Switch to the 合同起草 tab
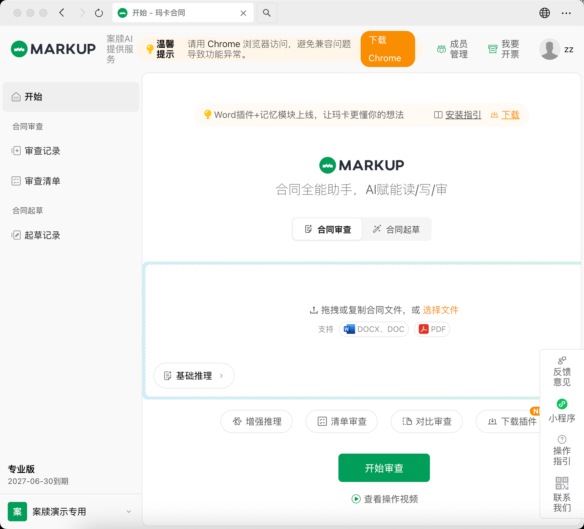 point(396,229)
